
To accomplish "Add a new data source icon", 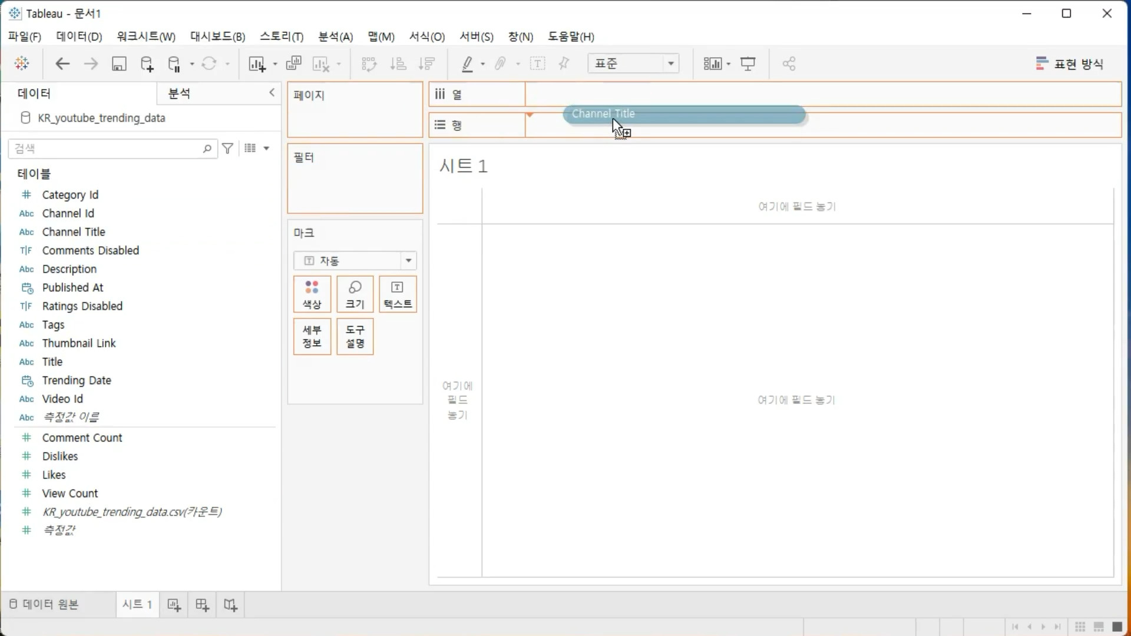I will [x=147, y=64].
